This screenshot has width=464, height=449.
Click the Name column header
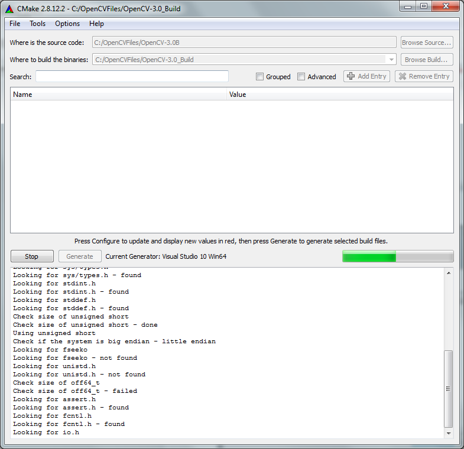point(118,95)
